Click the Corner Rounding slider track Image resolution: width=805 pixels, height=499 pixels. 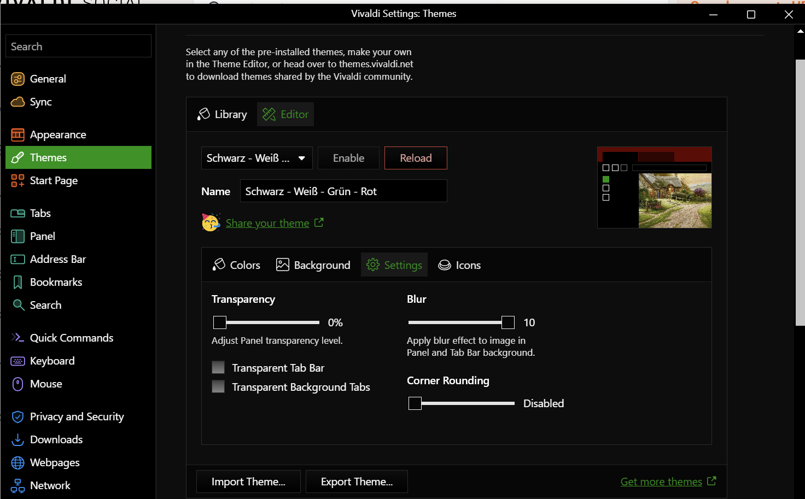pyautogui.click(x=462, y=403)
